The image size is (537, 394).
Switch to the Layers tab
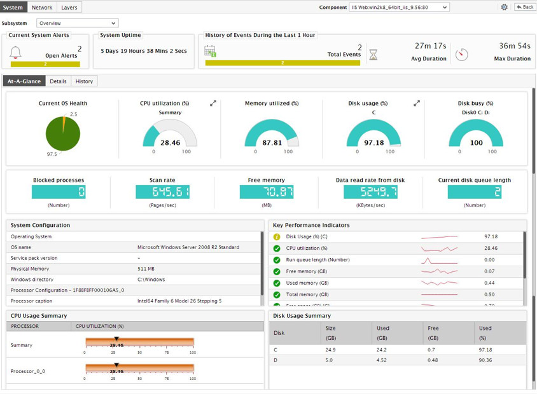tap(69, 7)
